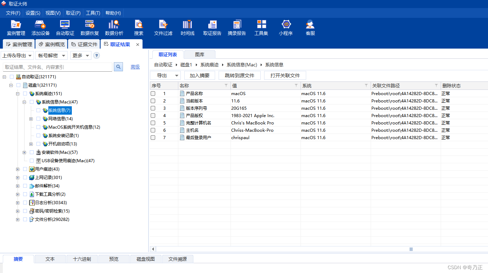Click the filter icon on 值 column
The width and height of the screenshot is (488, 273).
[296, 86]
